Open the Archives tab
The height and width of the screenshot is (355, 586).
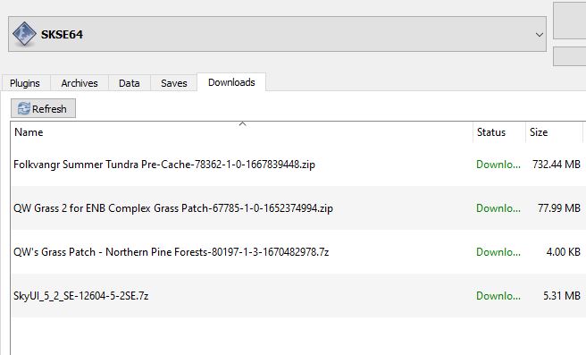pyautogui.click(x=80, y=82)
